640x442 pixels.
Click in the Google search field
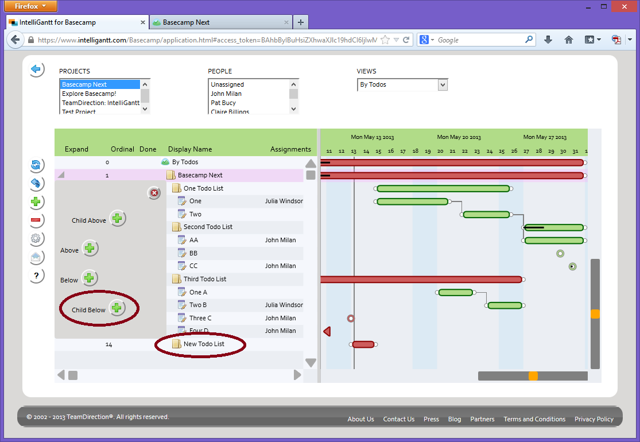tap(480, 40)
